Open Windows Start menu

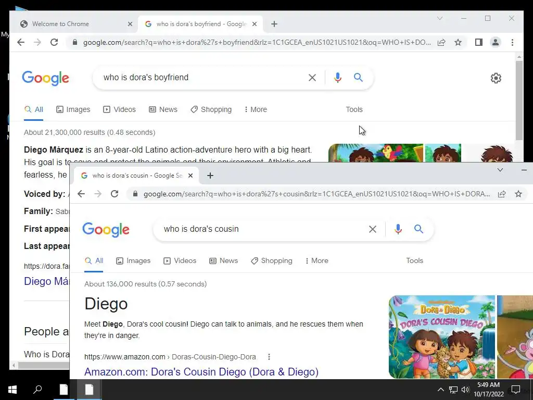click(12, 390)
